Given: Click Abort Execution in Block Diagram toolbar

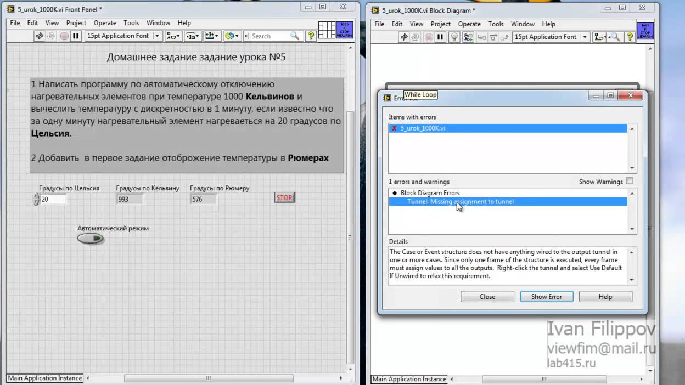Looking at the screenshot, I should pos(428,37).
